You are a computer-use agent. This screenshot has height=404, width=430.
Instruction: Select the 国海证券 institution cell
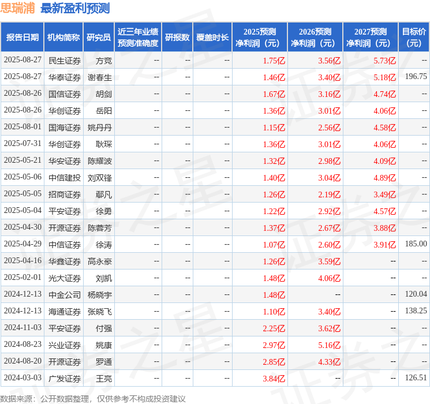65,128
